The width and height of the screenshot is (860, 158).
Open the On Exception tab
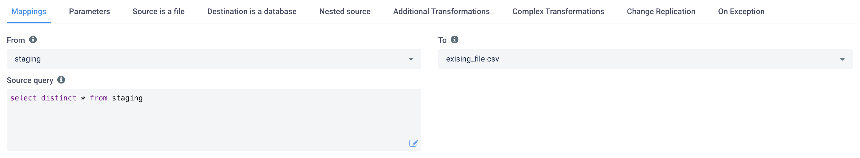741,12
